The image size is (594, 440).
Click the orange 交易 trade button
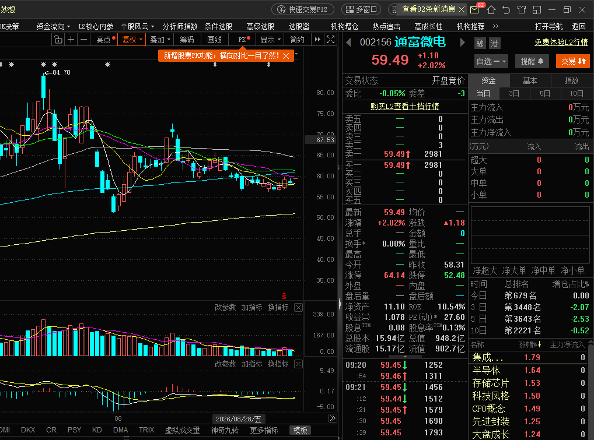(x=573, y=61)
